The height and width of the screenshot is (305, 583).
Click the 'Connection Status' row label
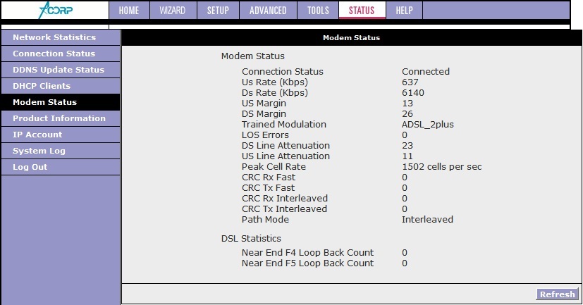point(283,71)
